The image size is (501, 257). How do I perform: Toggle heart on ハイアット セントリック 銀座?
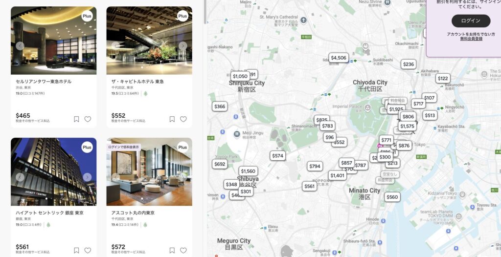(88, 250)
